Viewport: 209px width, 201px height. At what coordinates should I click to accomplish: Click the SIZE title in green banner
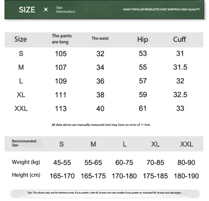tap(27, 10)
